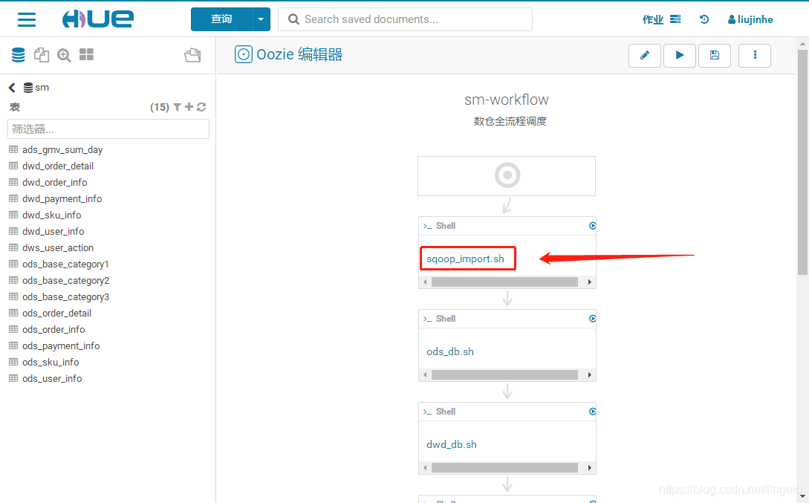Refresh the table list
Viewport: 809px width, 503px height.
(201, 107)
